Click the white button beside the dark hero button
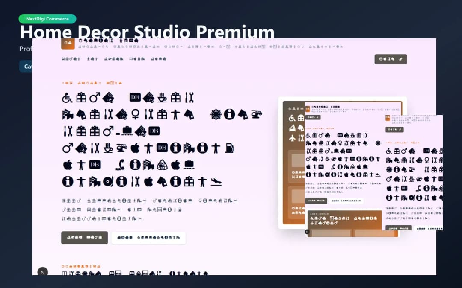This screenshot has width=462, height=288. pyautogui.click(x=148, y=238)
